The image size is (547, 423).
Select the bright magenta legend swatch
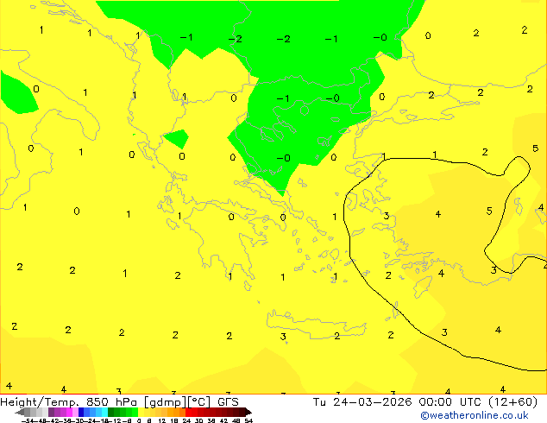coord(69,412)
